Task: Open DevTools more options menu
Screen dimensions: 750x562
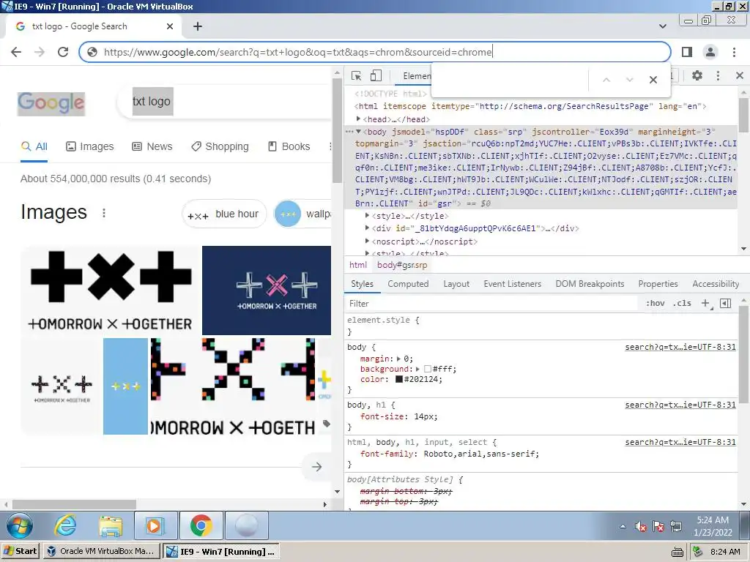Action: click(718, 75)
